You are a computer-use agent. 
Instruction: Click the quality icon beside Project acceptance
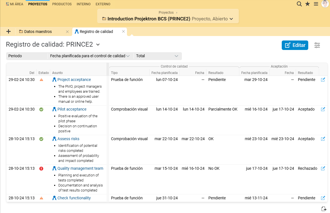[54, 80]
